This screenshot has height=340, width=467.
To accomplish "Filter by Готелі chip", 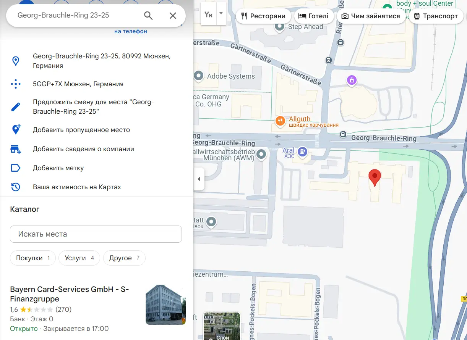I will click(x=313, y=16).
